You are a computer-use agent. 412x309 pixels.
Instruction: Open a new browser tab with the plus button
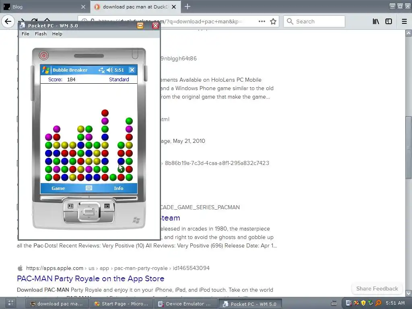(x=187, y=6)
